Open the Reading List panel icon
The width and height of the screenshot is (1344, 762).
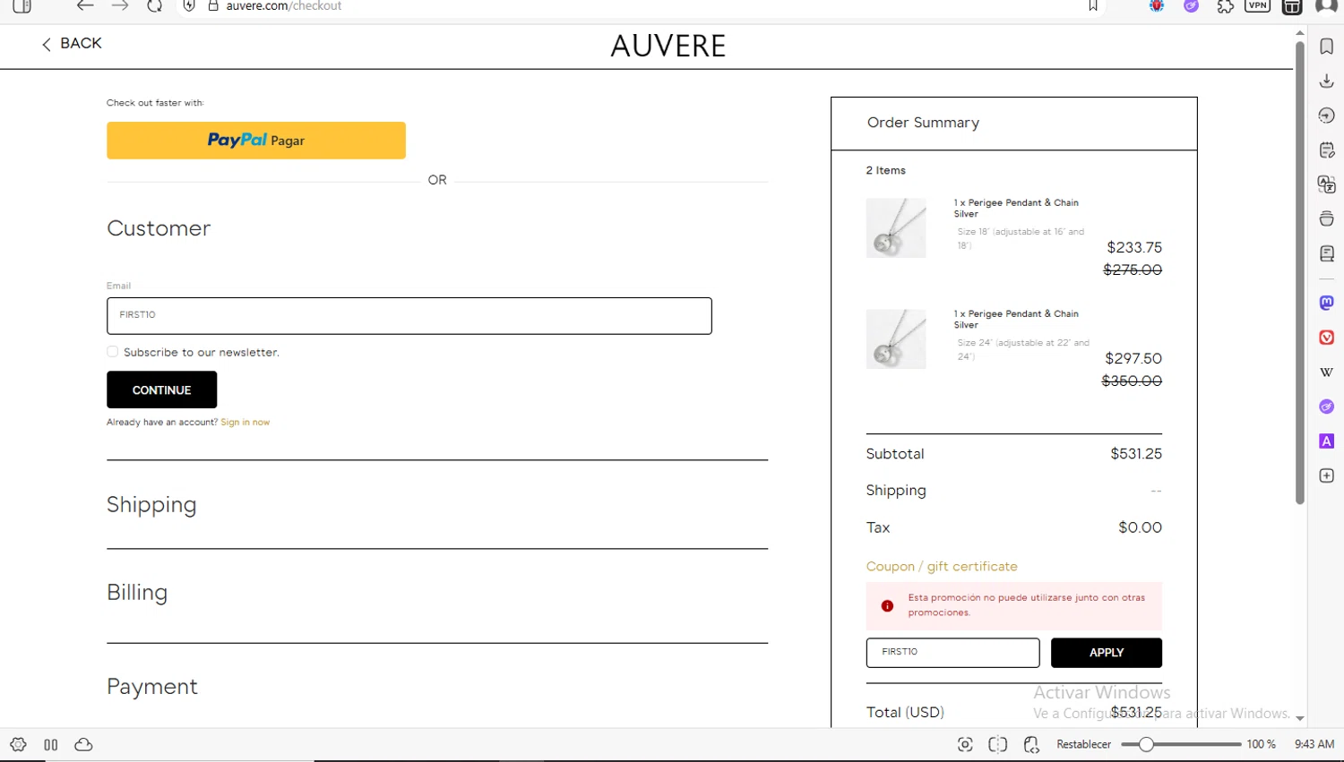[x=1327, y=253]
